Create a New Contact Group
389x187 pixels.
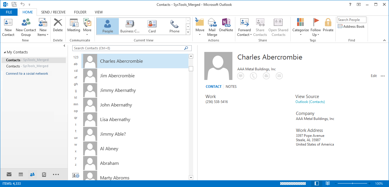[26, 27]
